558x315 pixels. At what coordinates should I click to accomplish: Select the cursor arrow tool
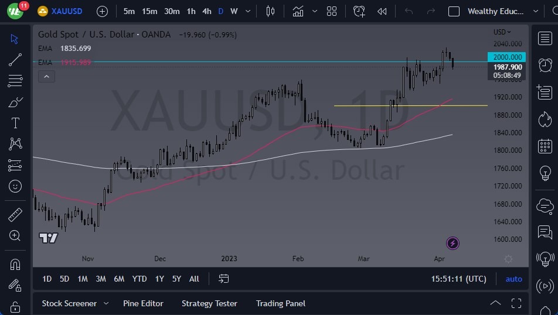15,39
